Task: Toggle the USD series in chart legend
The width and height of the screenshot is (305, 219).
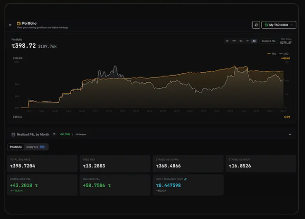Action: (x=284, y=54)
